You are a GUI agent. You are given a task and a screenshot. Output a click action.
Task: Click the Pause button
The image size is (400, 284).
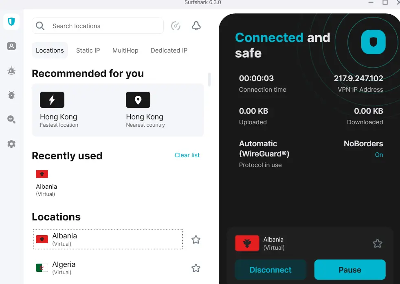[350, 270]
